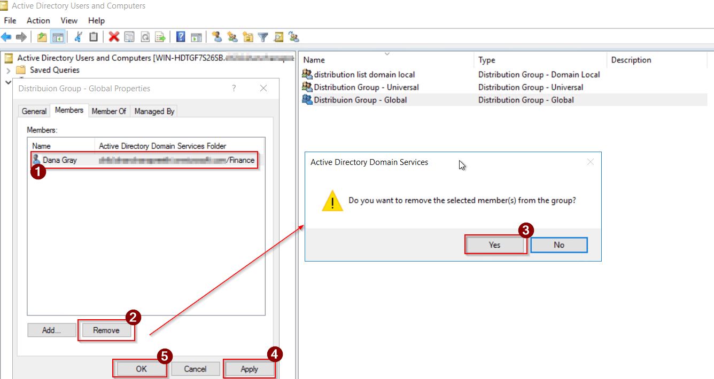Open Set filter options via funnel icon
The height and width of the screenshot is (379, 714).
click(x=262, y=36)
